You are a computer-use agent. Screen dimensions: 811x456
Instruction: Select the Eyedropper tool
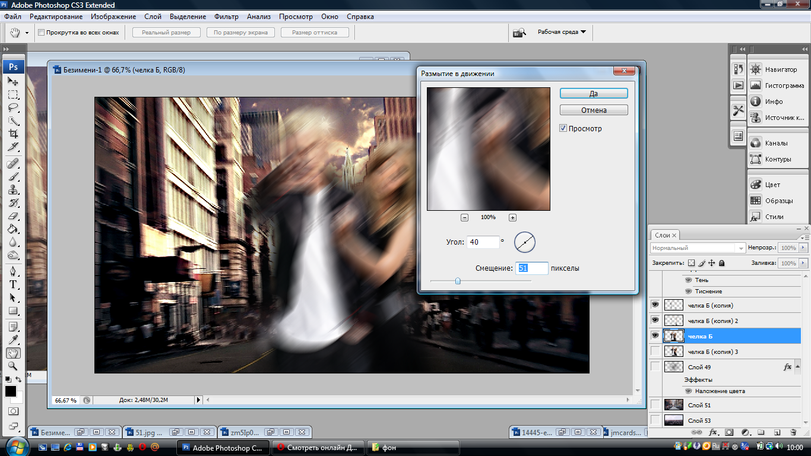[x=13, y=340]
